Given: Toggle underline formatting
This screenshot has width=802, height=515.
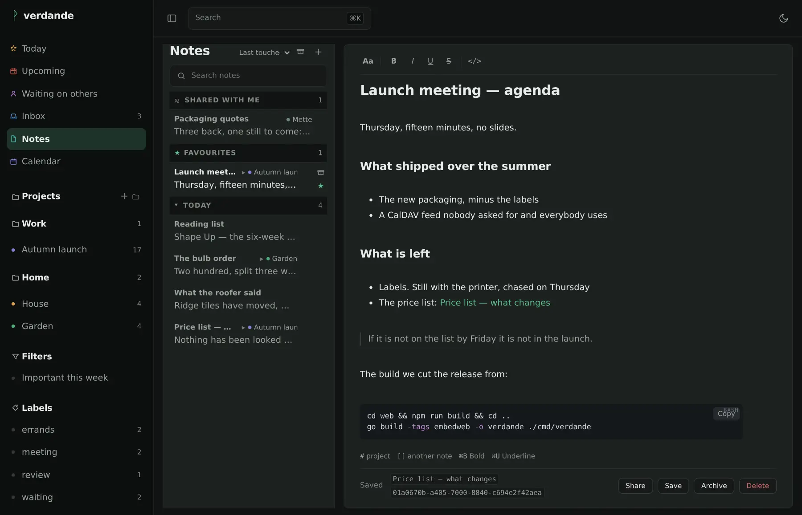Looking at the screenshot, I should coord(430,61).
